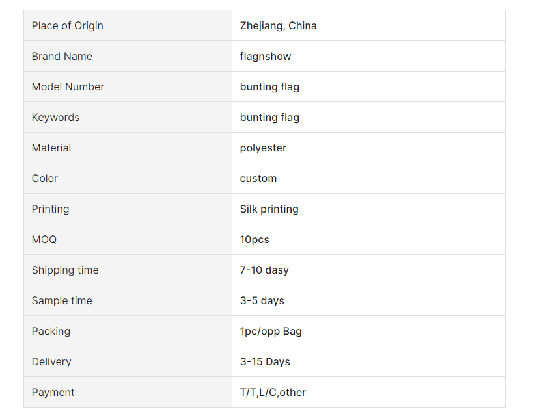Click the MOQ label
Screen dimensions: 537x418
pyautogui.click(x=44, y=239)
